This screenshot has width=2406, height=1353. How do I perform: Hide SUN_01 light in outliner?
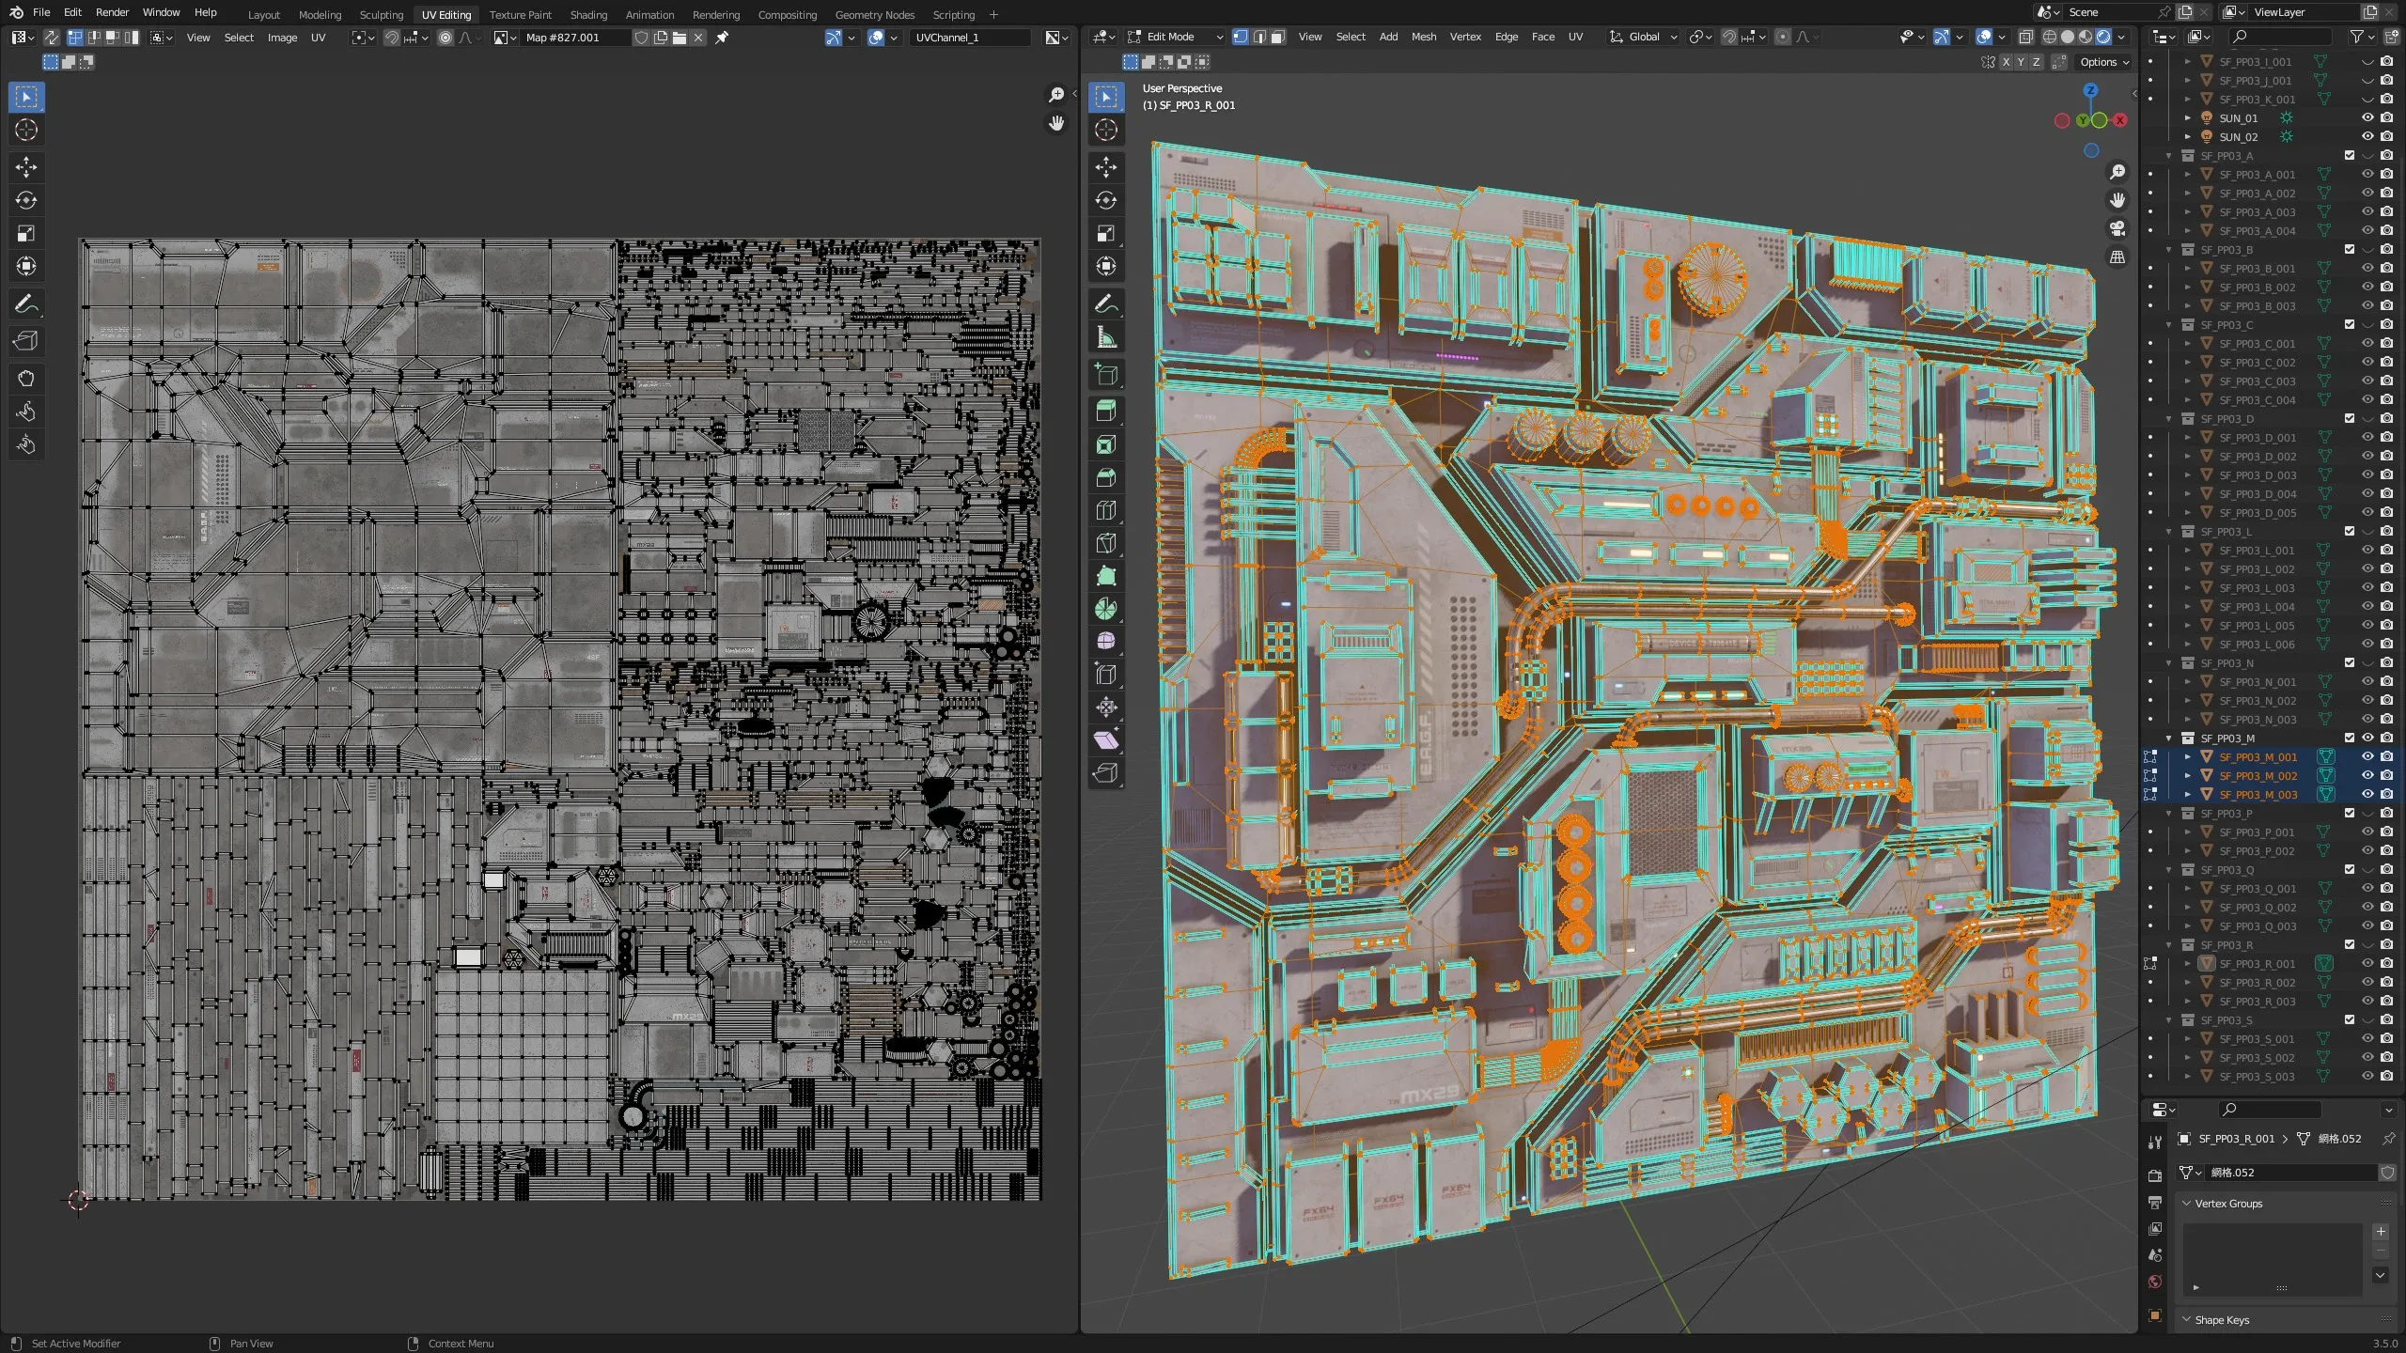click(2367, 118)
